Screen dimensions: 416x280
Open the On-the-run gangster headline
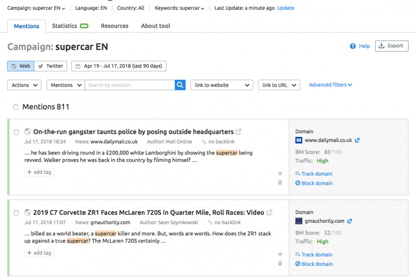(x=133, y=132)
